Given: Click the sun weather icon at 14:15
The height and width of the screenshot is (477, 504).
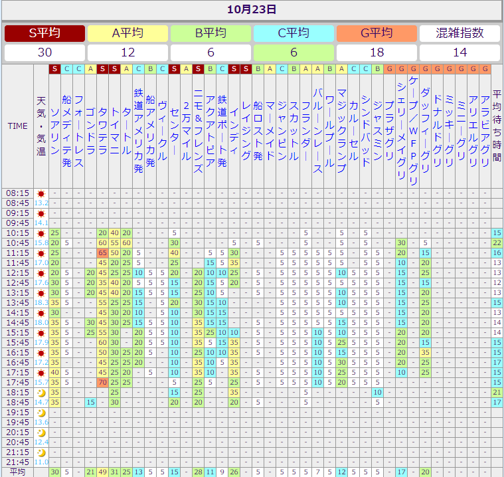Looking at the screenshot, I should click(x=41, y=313).
